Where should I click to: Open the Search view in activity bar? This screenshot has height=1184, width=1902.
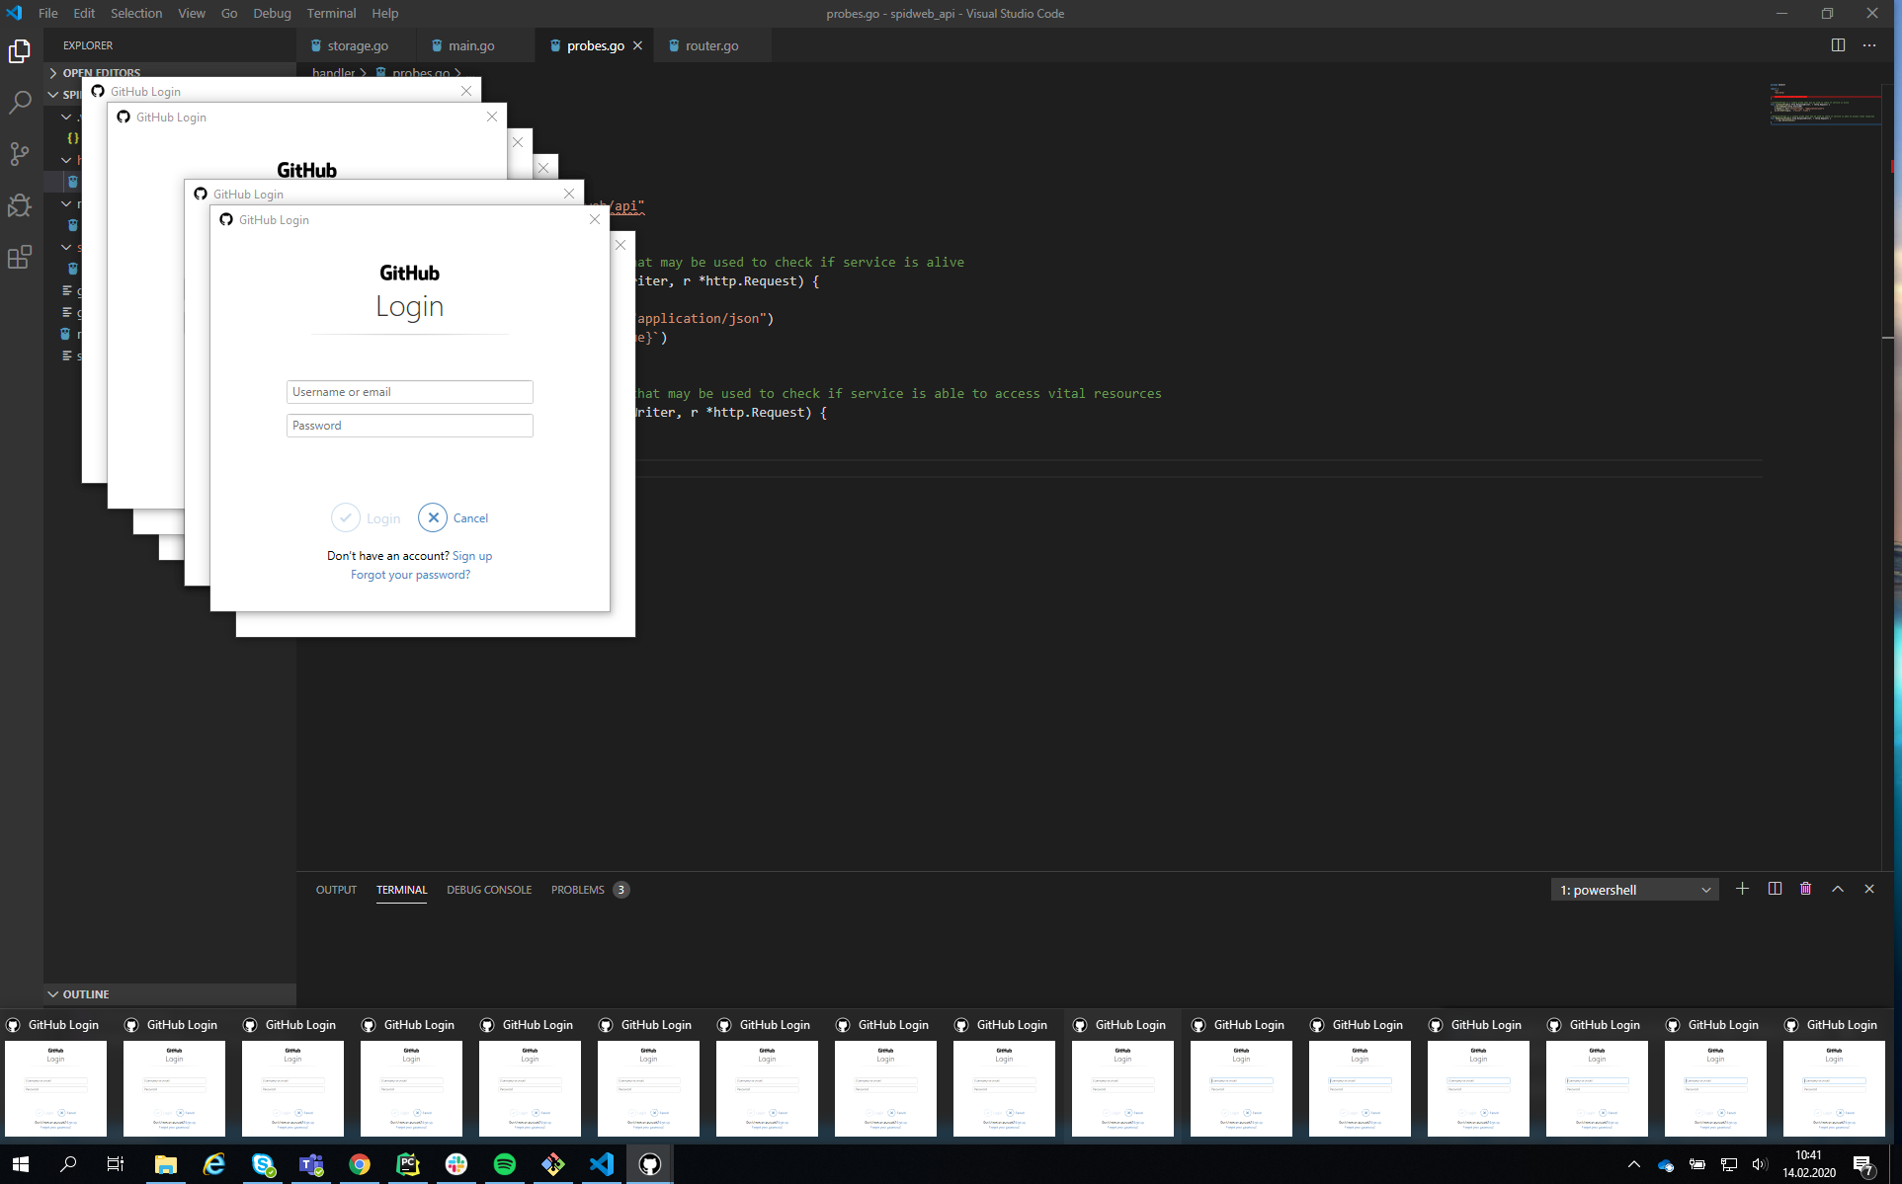pyautogui.click(x=20, y=102)
